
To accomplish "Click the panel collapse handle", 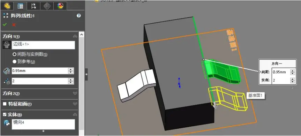I will pos(86,74).
